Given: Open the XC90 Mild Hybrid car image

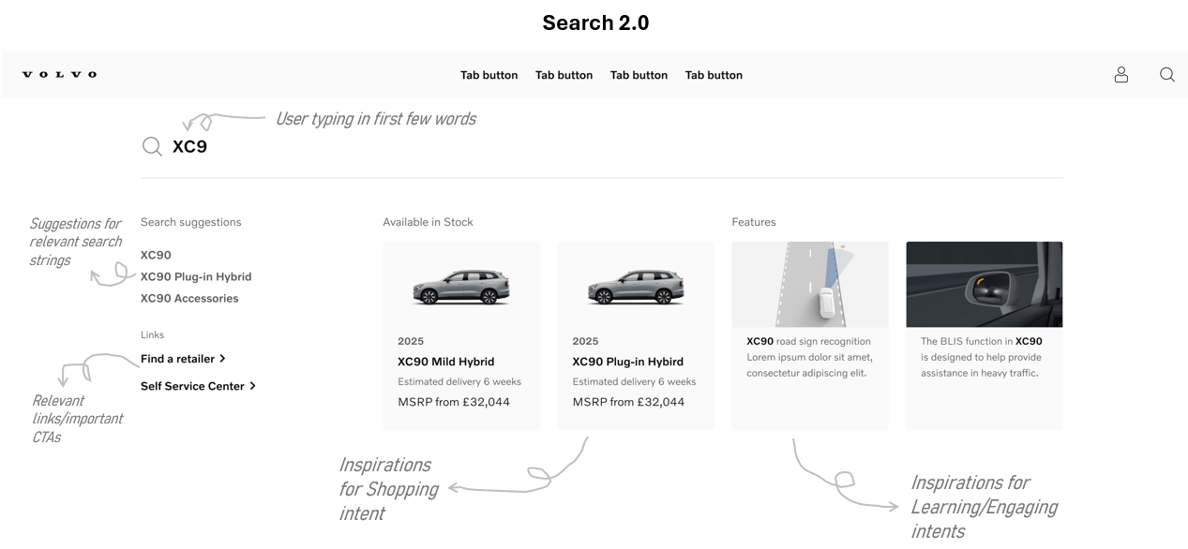Looking at the screenshot, I should coord(461,286).
